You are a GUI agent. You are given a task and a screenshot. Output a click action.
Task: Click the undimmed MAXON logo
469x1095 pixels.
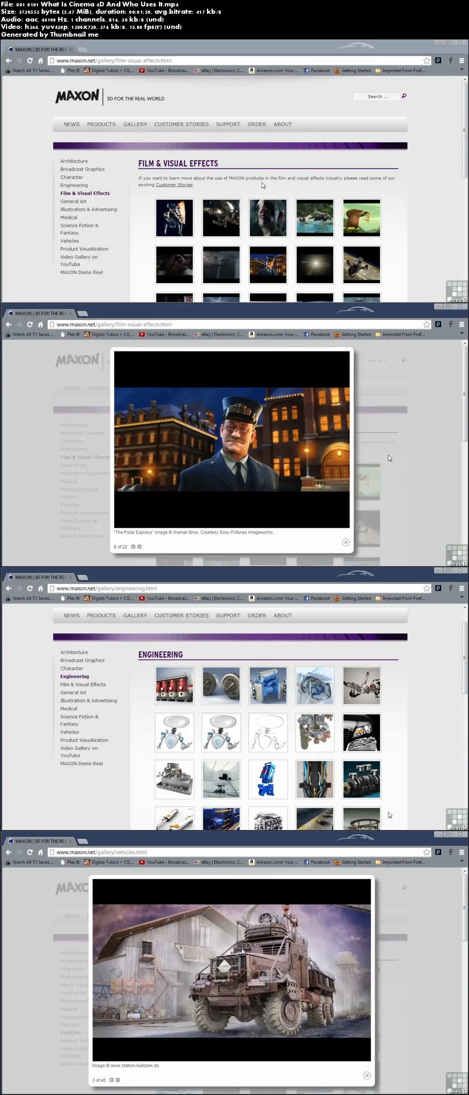click(x=77, y=96)
